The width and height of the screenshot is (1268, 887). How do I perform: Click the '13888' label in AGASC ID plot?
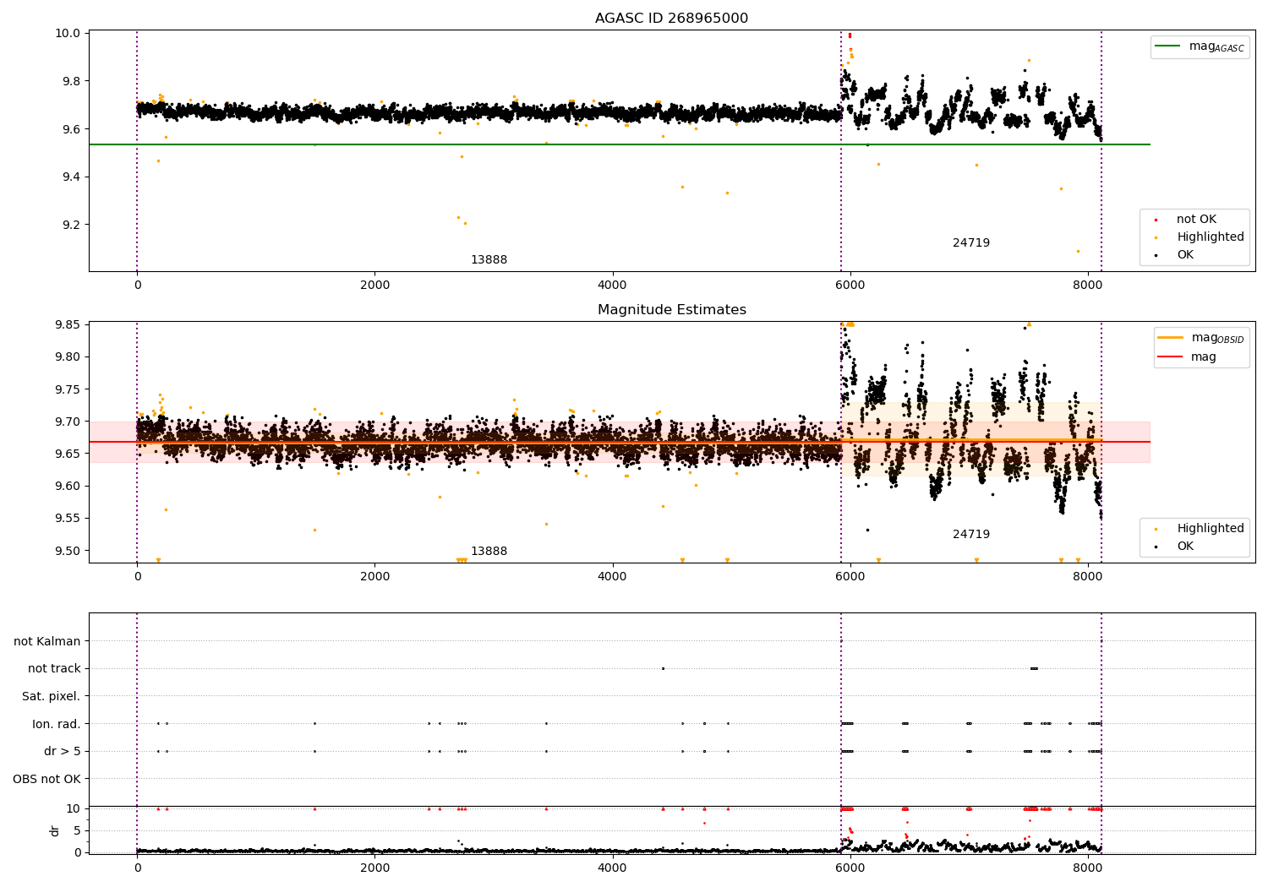pyautogui.click(x=489, y=260)
